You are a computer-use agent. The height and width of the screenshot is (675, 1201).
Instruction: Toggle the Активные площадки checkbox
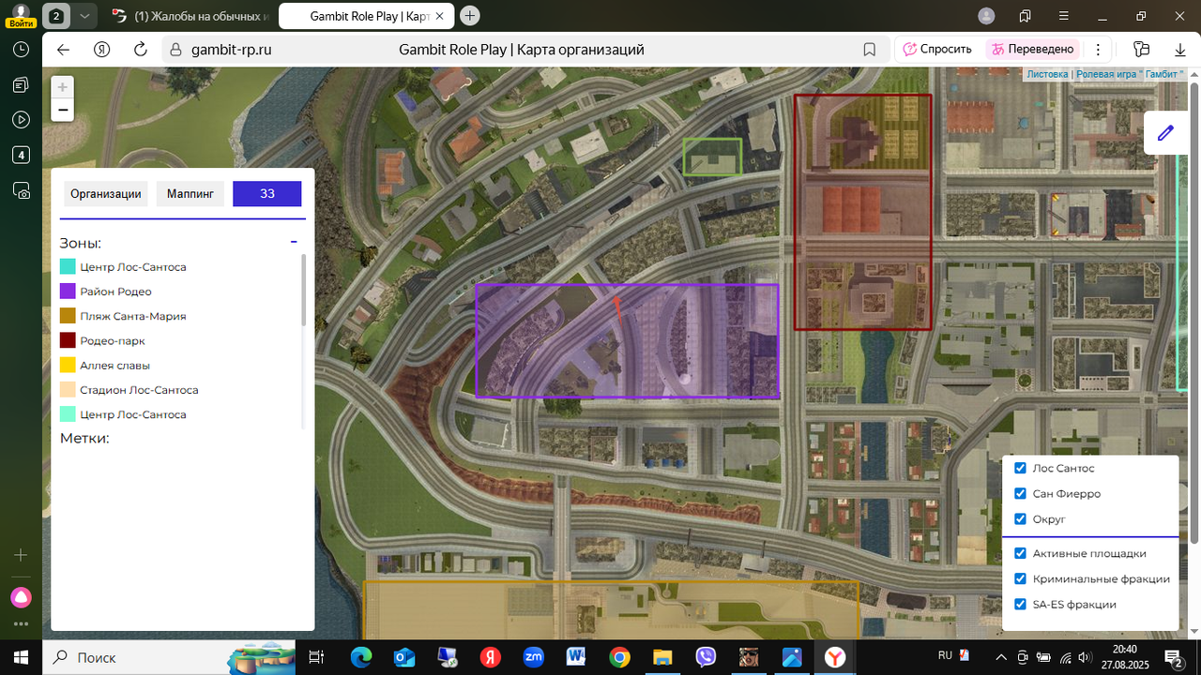coord(1021,553)
